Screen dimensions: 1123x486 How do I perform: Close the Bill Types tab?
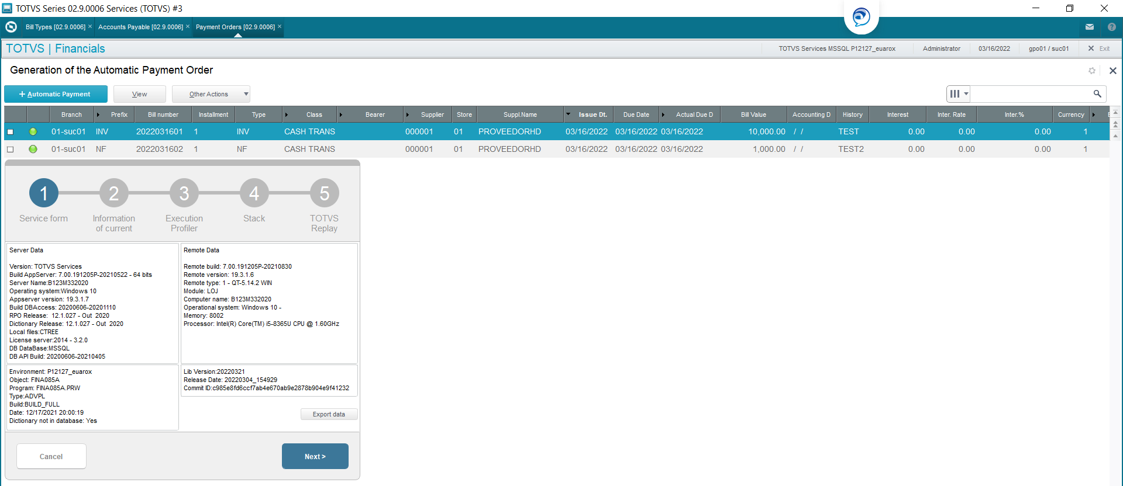point(90,26)
